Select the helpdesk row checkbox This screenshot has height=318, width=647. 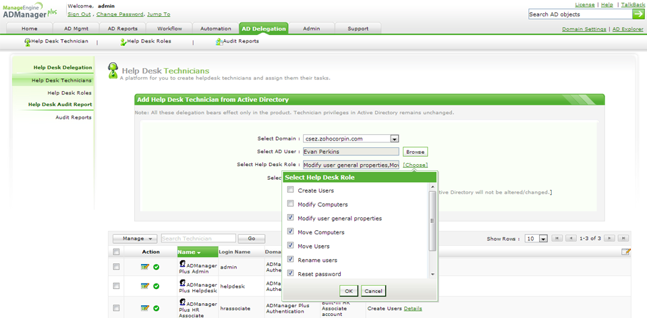[x=116, y=286]
